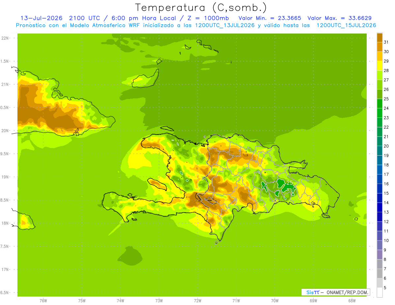Click the "75W" longitude label
This screenshot has width=395, height=305.
click(82, 301)
